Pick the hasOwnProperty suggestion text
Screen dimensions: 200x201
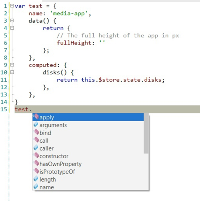pyautogui.click(x=60, y=164)
